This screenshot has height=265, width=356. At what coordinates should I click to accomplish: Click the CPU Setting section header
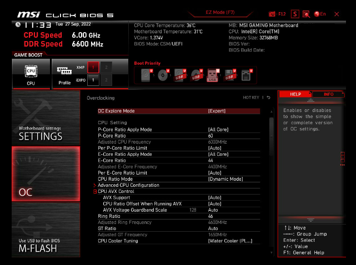pyautogui.click(x=112, y=123)
